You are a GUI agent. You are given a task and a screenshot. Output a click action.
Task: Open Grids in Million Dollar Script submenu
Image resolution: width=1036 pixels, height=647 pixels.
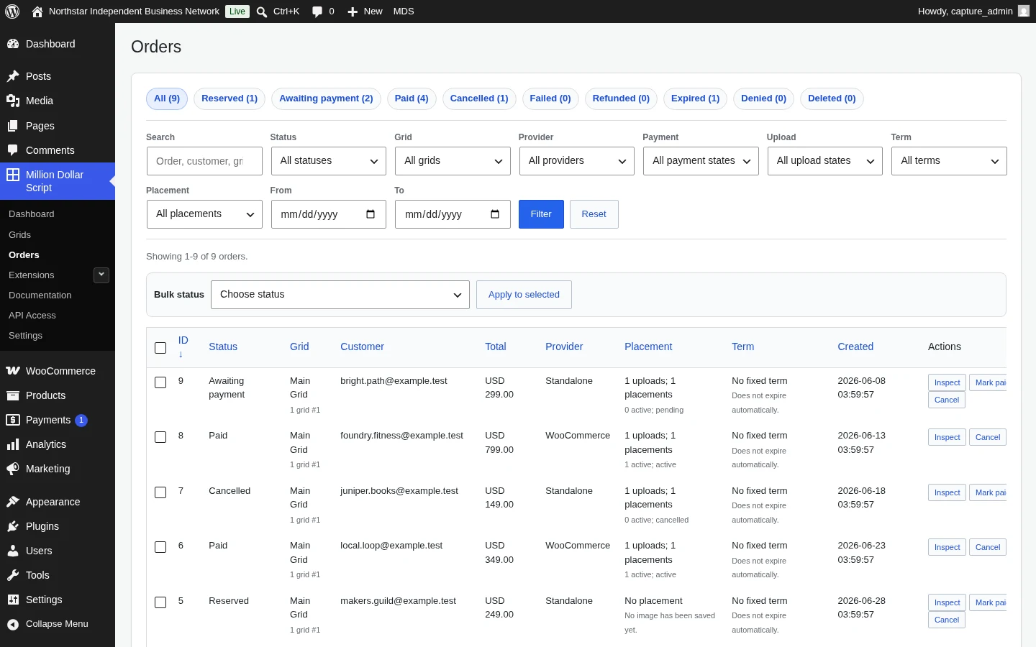pyautogui.click(x=19, y=235)
